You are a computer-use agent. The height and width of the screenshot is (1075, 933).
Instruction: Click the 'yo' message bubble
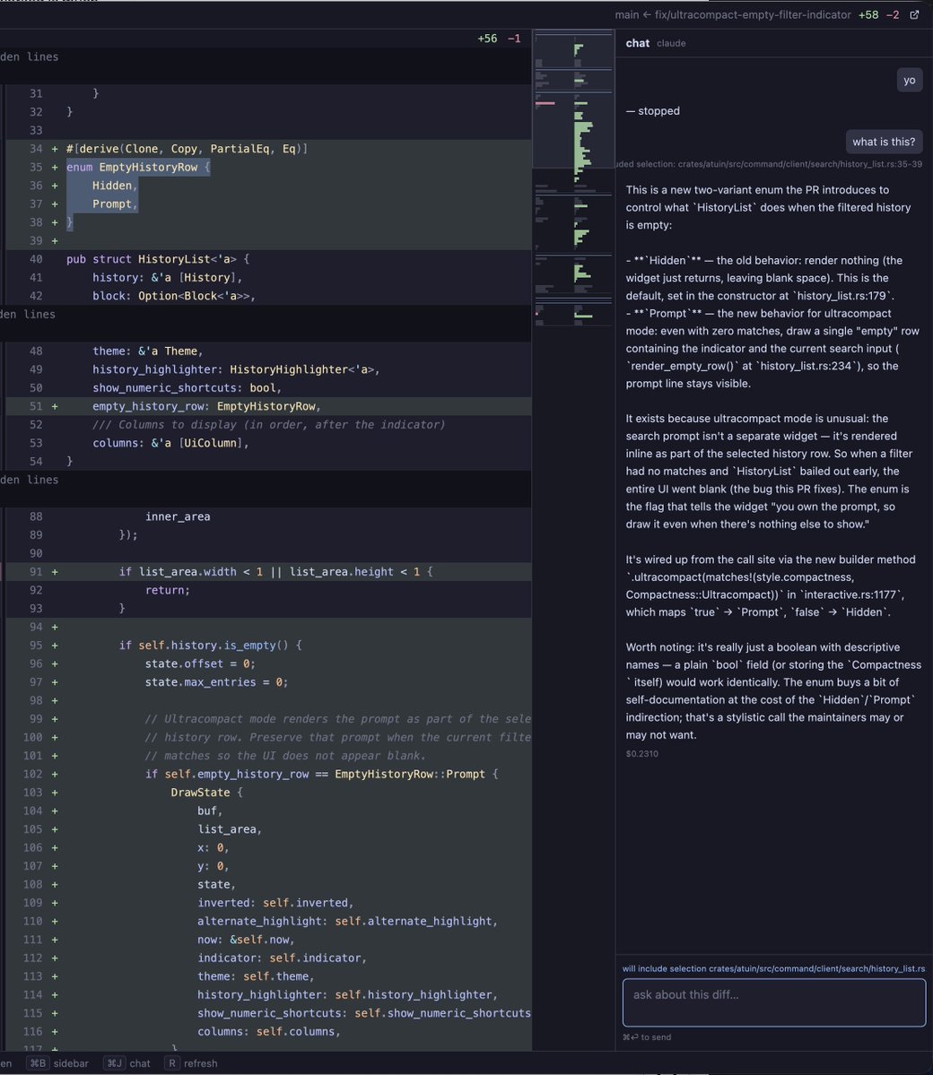coord(909,80)
